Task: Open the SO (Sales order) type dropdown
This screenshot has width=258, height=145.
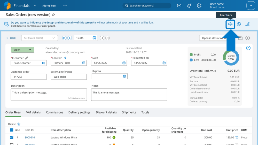Action: click(40, 38)
